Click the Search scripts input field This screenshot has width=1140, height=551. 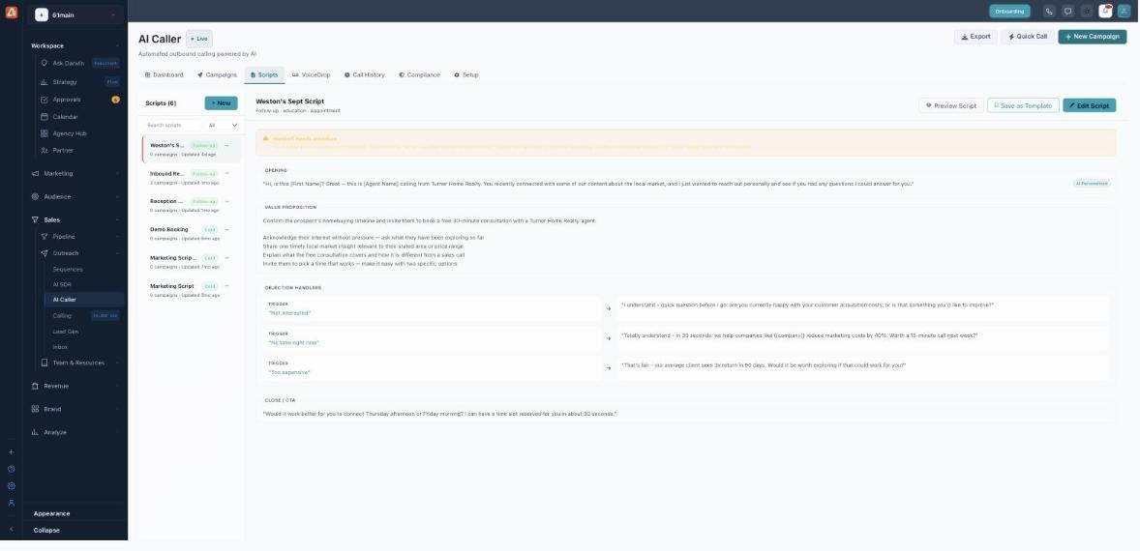pos(171,126)
